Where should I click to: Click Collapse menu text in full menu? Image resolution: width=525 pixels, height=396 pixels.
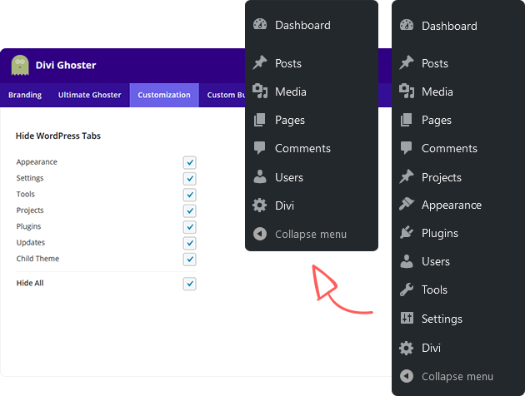[457, 377]
